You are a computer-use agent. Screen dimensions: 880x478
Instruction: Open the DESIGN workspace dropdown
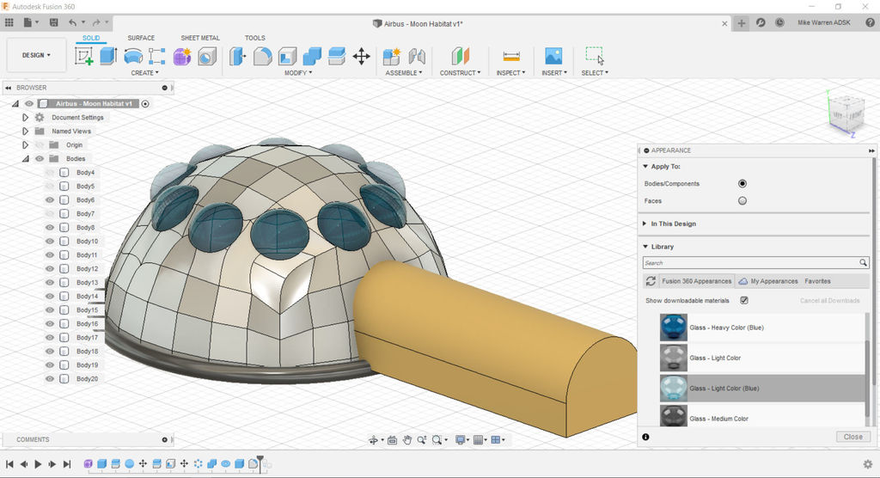click(x=36, y=55)
